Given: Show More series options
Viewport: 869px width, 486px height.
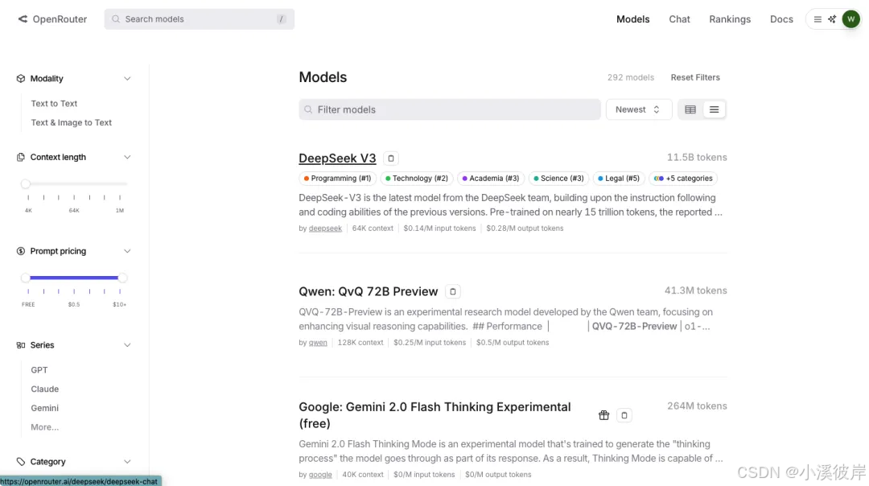Looking at the screenshot, I should tap(44, 427).
